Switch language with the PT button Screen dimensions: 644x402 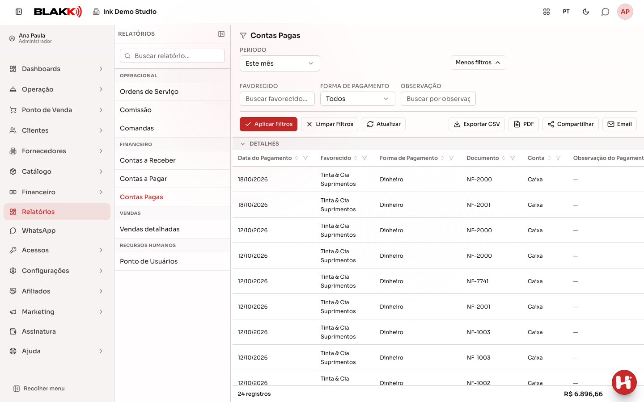click(x=566, y=12)
